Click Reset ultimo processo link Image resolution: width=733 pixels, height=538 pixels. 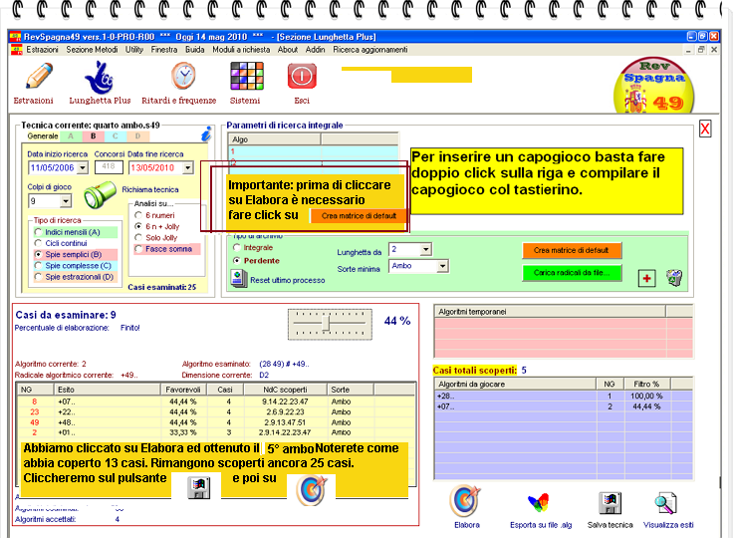click(x=288, y=280)
